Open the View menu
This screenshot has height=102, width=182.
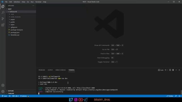click(23, 2)
